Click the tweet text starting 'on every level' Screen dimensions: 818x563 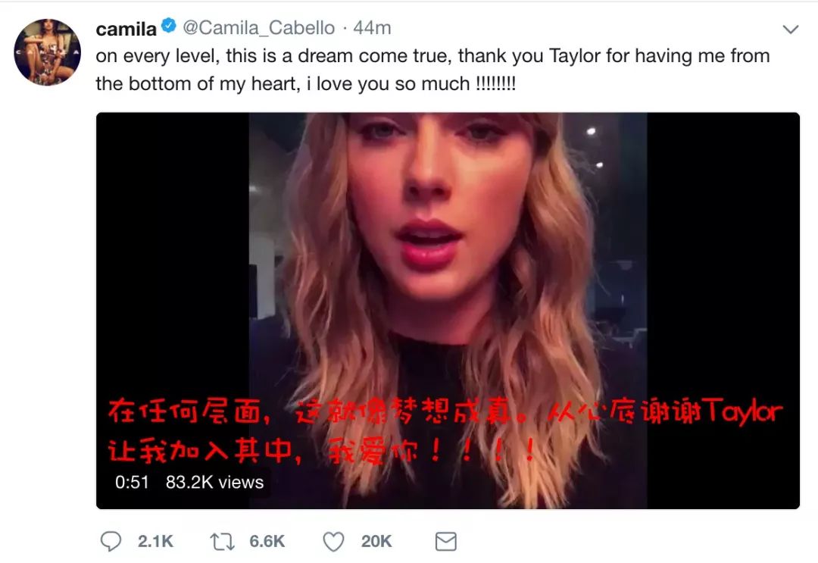[432, 70]
